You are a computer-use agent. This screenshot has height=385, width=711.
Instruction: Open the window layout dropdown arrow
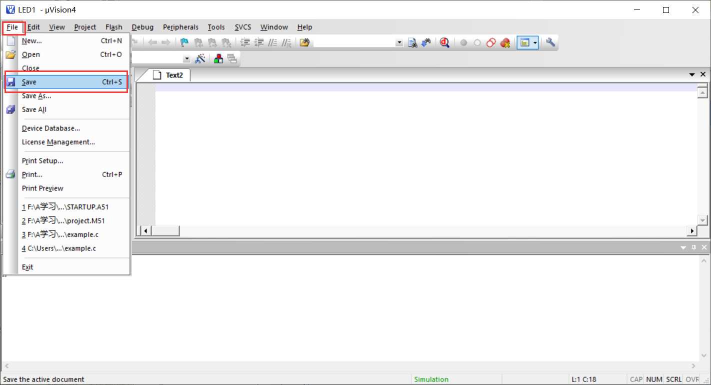coord(535,43)
